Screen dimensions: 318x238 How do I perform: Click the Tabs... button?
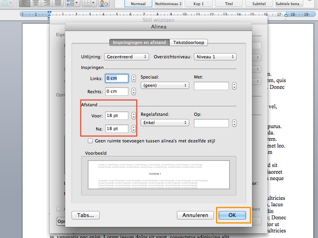tap(85, 215)
